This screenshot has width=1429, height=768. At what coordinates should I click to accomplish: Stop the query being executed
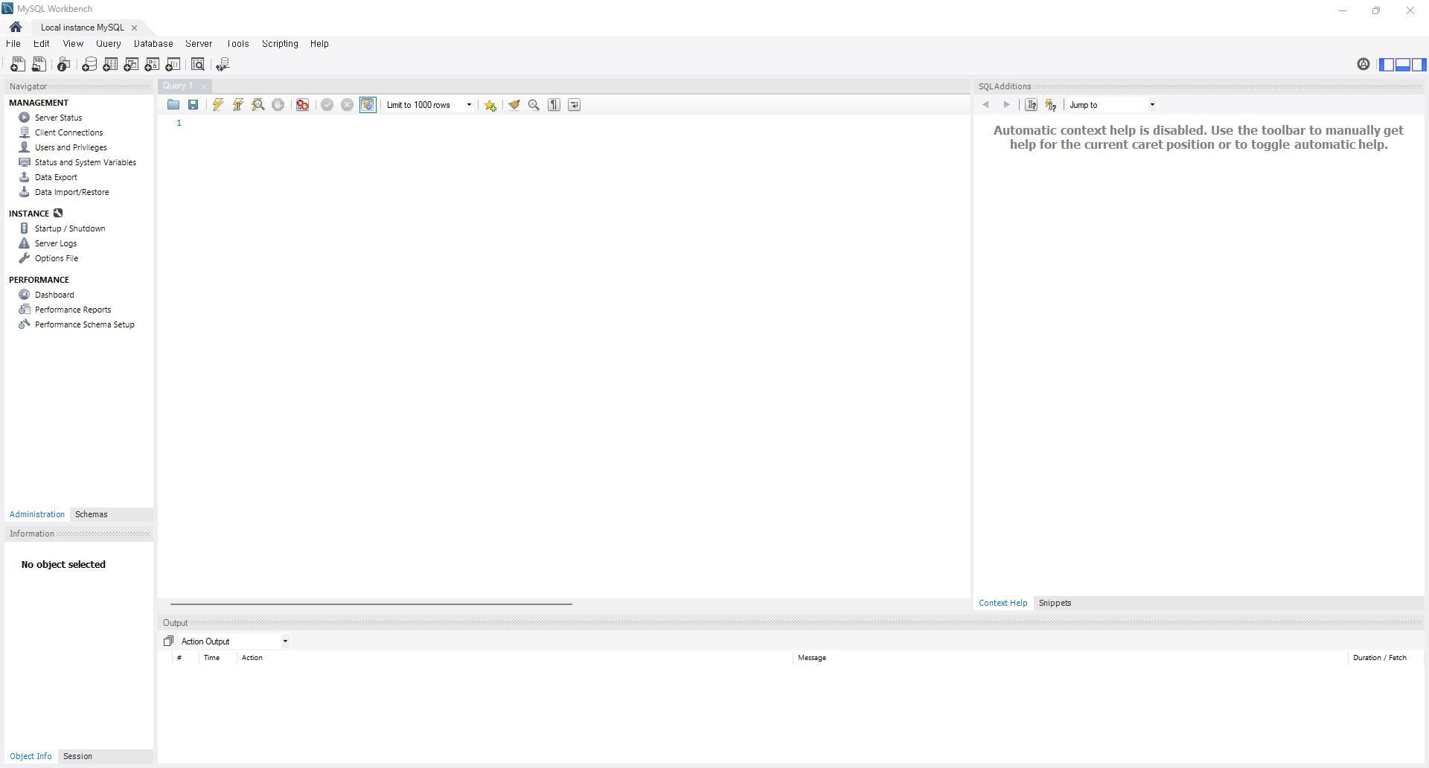[278, 105]
